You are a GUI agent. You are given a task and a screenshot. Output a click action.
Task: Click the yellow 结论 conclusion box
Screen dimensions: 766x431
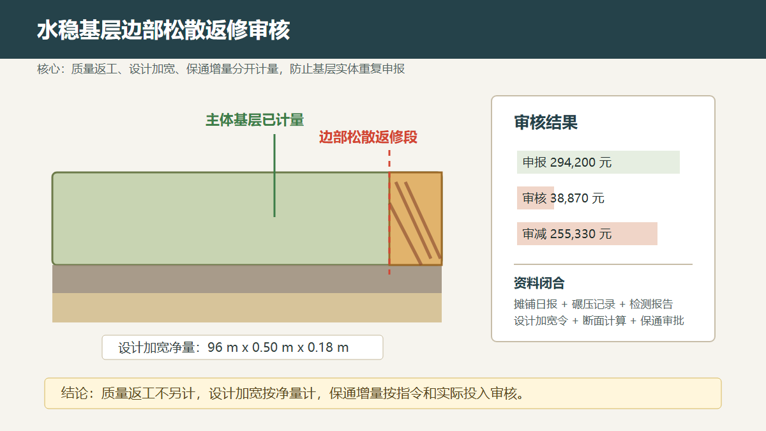click(x=383, y=393)
